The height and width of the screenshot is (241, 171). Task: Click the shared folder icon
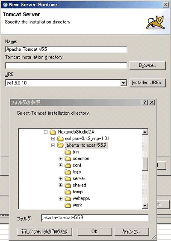pyautogui.click(x=68, y=186)
